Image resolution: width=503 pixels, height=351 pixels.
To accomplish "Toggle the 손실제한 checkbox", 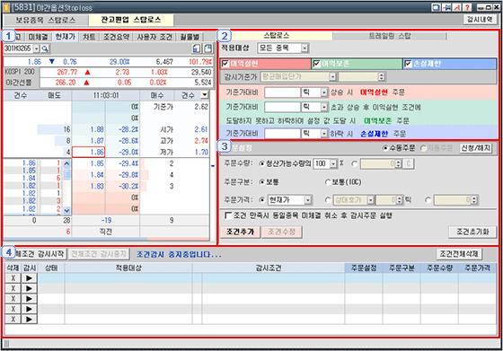I will (x=408, y=64).
